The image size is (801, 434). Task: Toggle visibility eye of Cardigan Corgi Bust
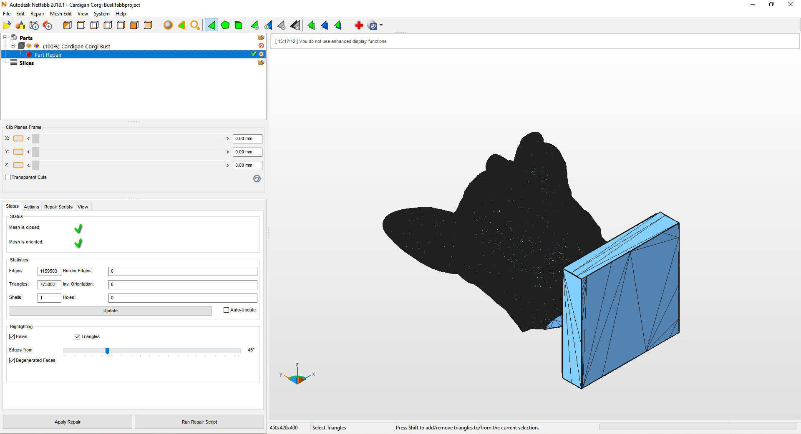[x=29, y=46]
